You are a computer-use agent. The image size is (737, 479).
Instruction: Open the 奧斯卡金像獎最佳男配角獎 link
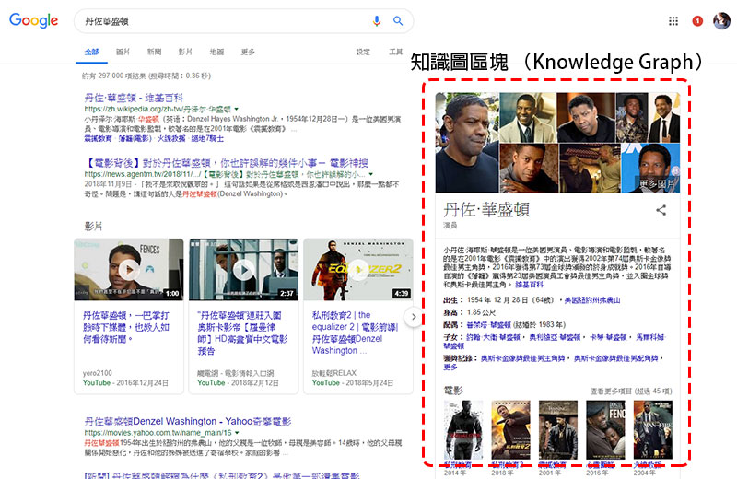pyautogui.click(x=616, y=358)
